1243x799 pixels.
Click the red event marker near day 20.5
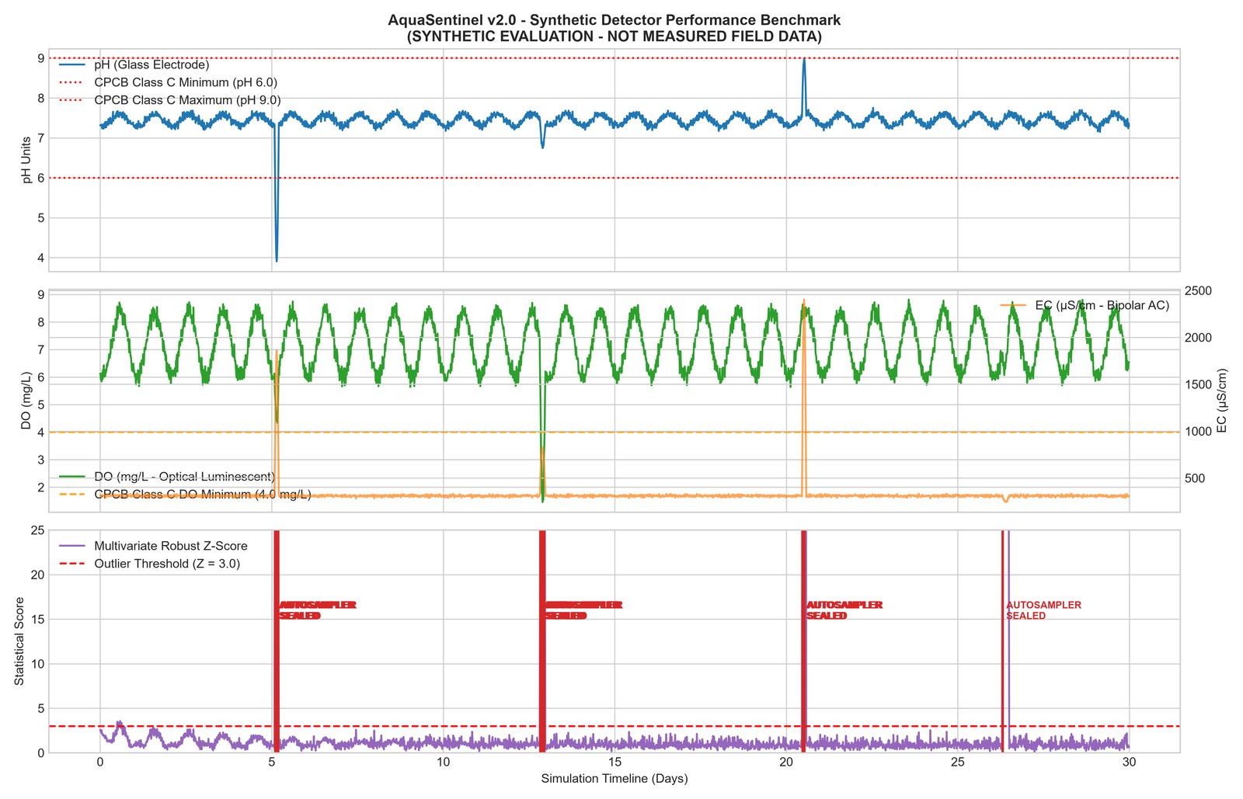pos(803,641)
